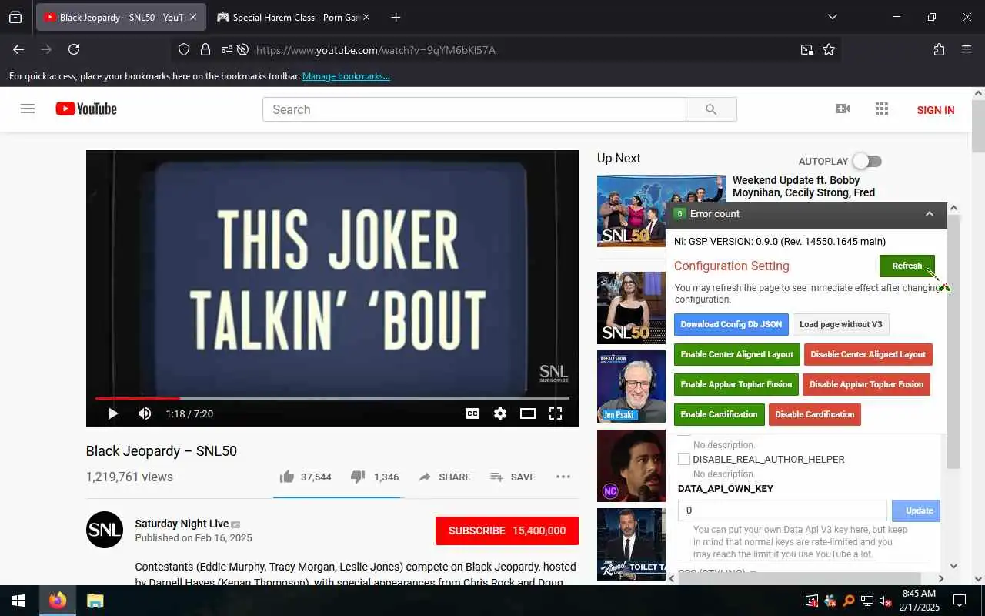985x616 pixels.
Task: Click the DATA_API_OWN_KEY input field
Action: pos(783,511)
